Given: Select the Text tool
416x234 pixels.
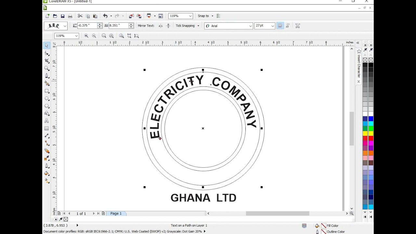Looking at the screenshot, I should tap(47, 121).
